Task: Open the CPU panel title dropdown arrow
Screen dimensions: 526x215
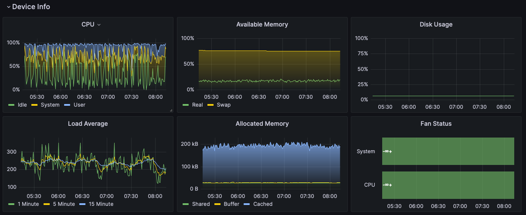Action: (x=99, y=25)
